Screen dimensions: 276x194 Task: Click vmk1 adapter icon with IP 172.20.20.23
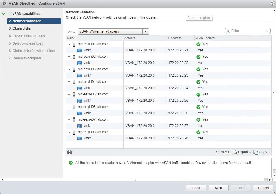[x=80, y=76]
